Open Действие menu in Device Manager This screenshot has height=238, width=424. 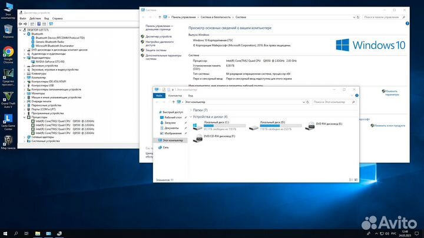pyautogui.click(x=35, y=18)
